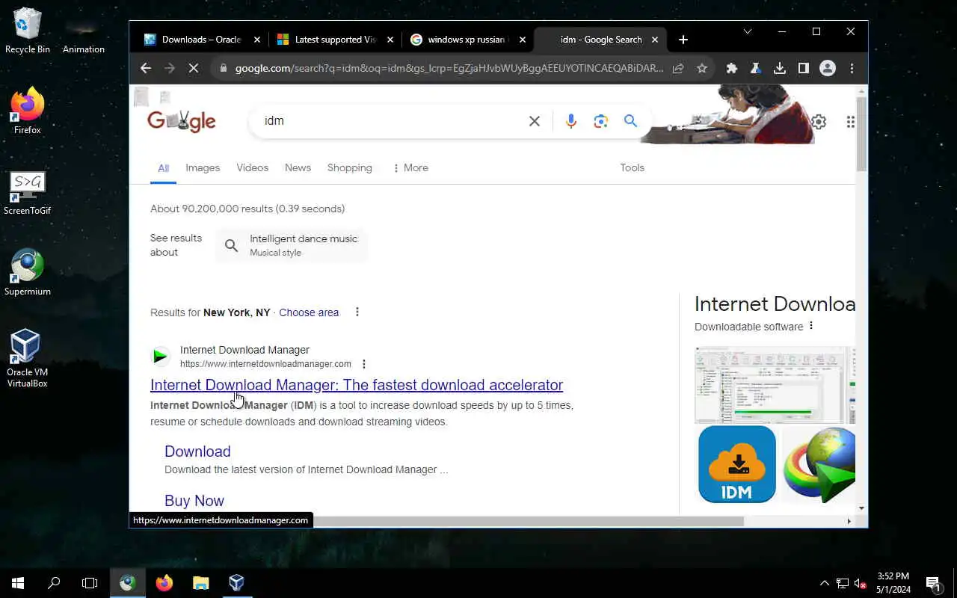Viewport: 957px width, 598px height.
Task: Click IDM screenshot thumbnail in knowledge panel
Action: click(775, 385)
